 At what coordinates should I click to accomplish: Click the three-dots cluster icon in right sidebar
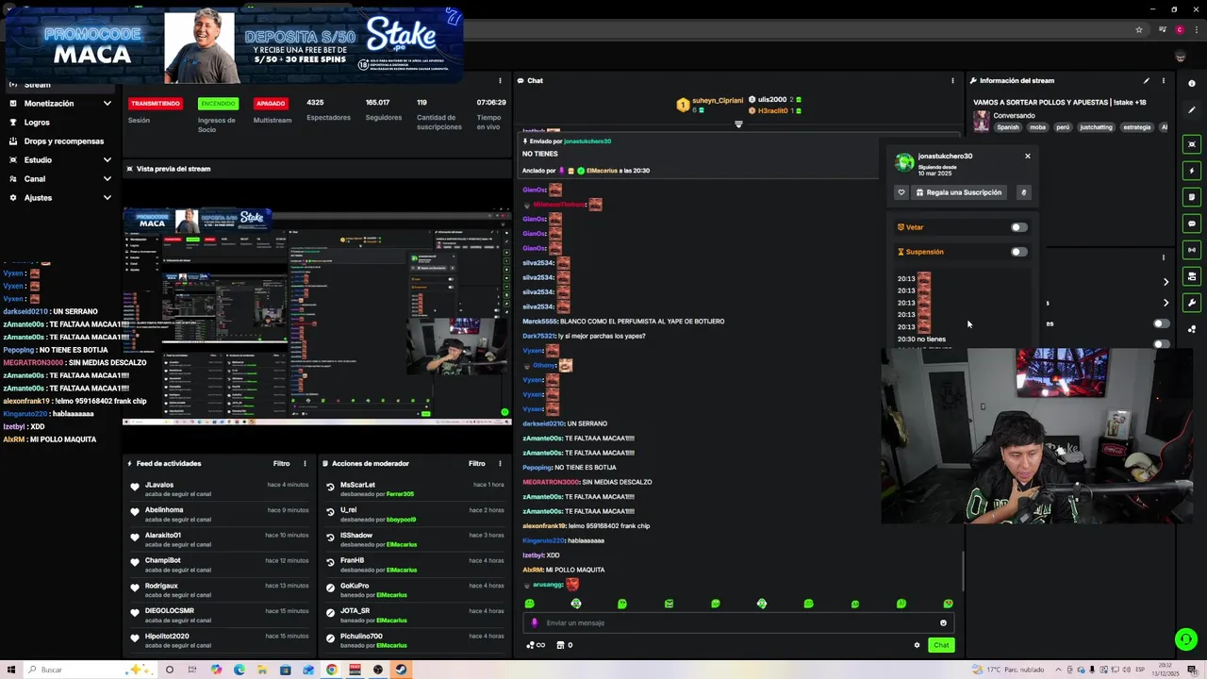click(1192, 329)
